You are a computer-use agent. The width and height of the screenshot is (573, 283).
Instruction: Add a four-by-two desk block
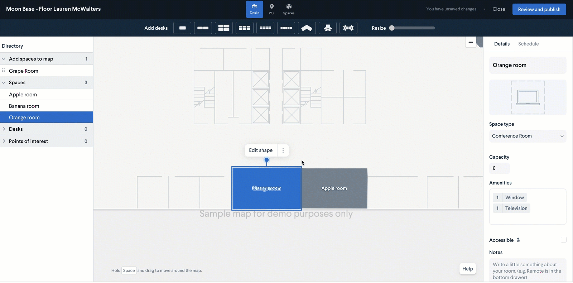pyautogui.click(x=265, y=28)
